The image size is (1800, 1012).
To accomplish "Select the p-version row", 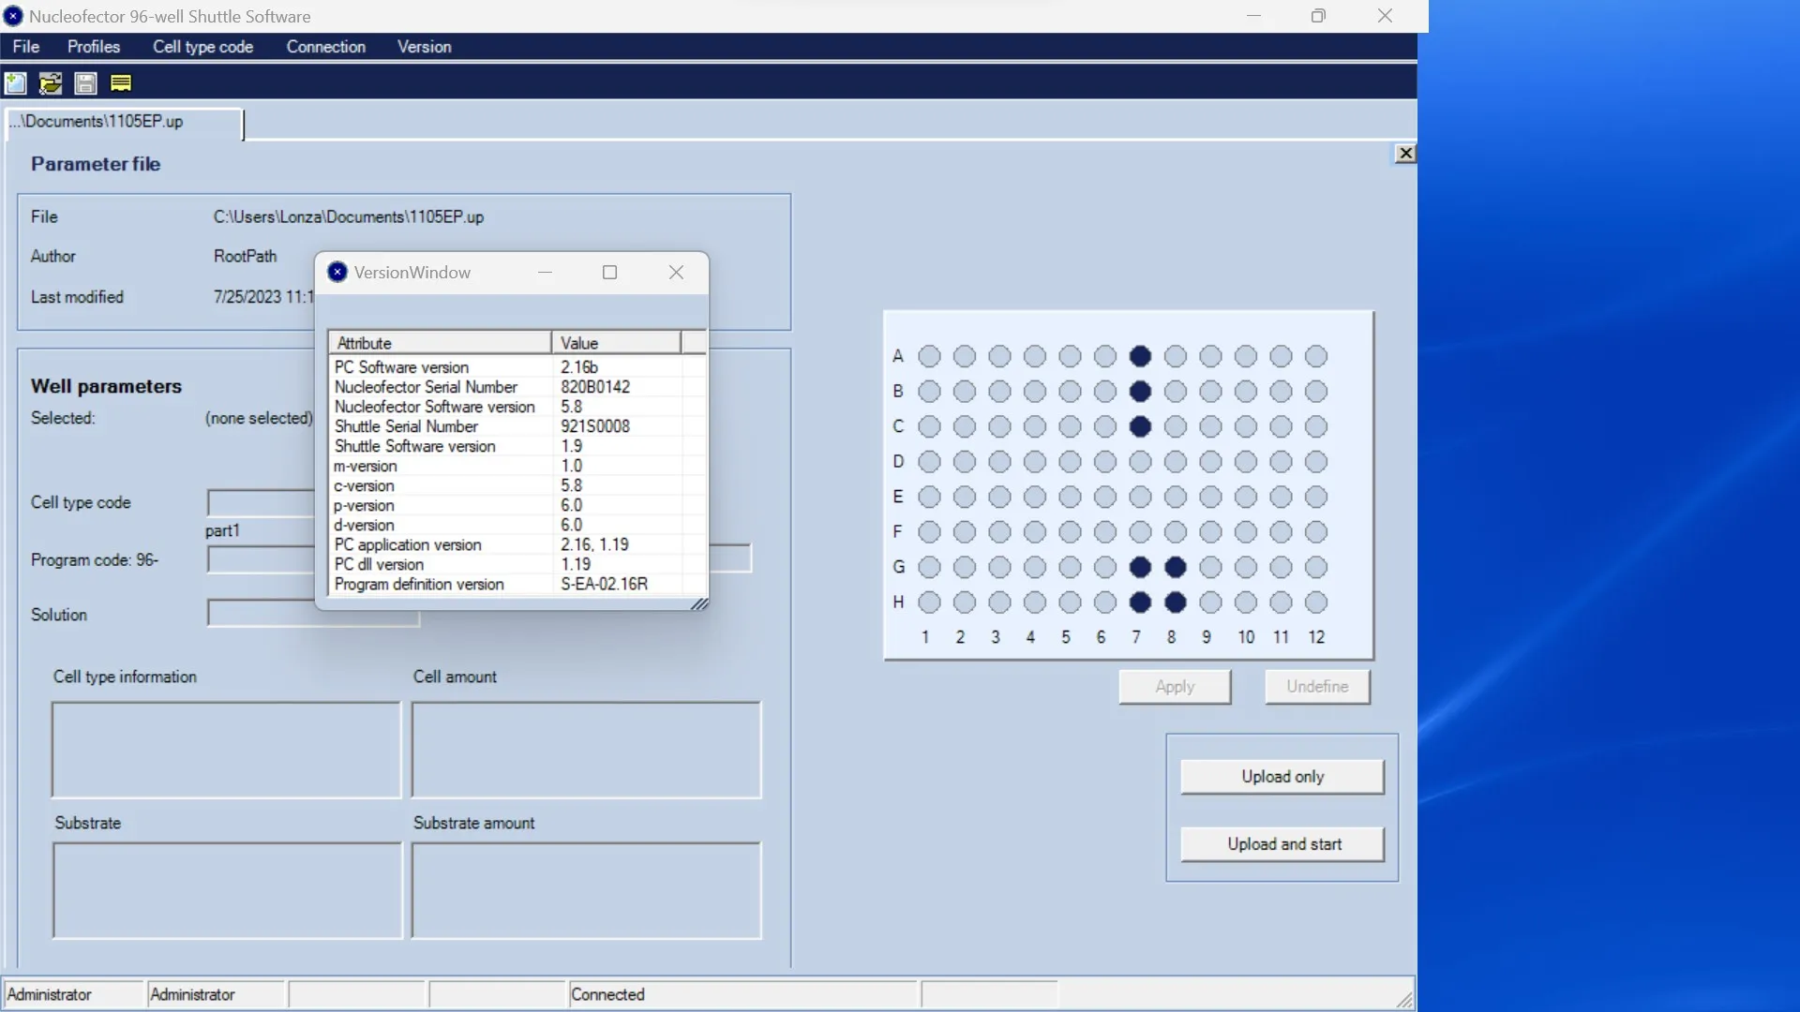I will 517,505.
